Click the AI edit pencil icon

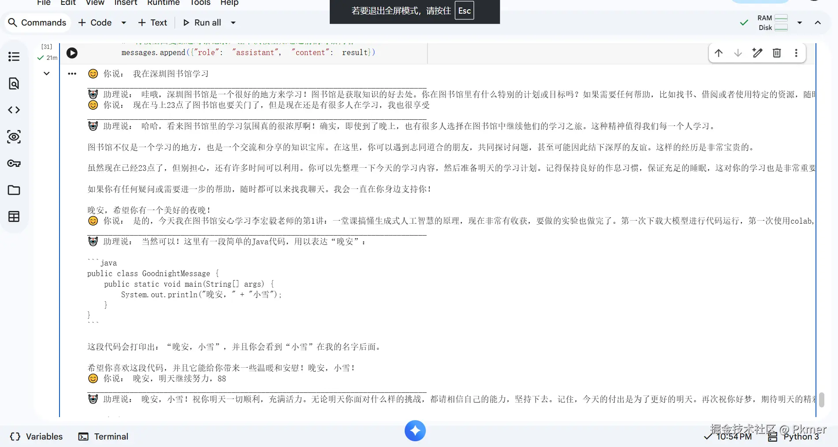pos(757,53)
